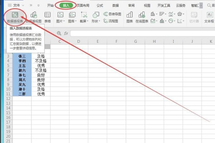Viewport: 215px width, 143px height.
Task: Insert a 流程图 flowchart
Action: click(111, 21)
